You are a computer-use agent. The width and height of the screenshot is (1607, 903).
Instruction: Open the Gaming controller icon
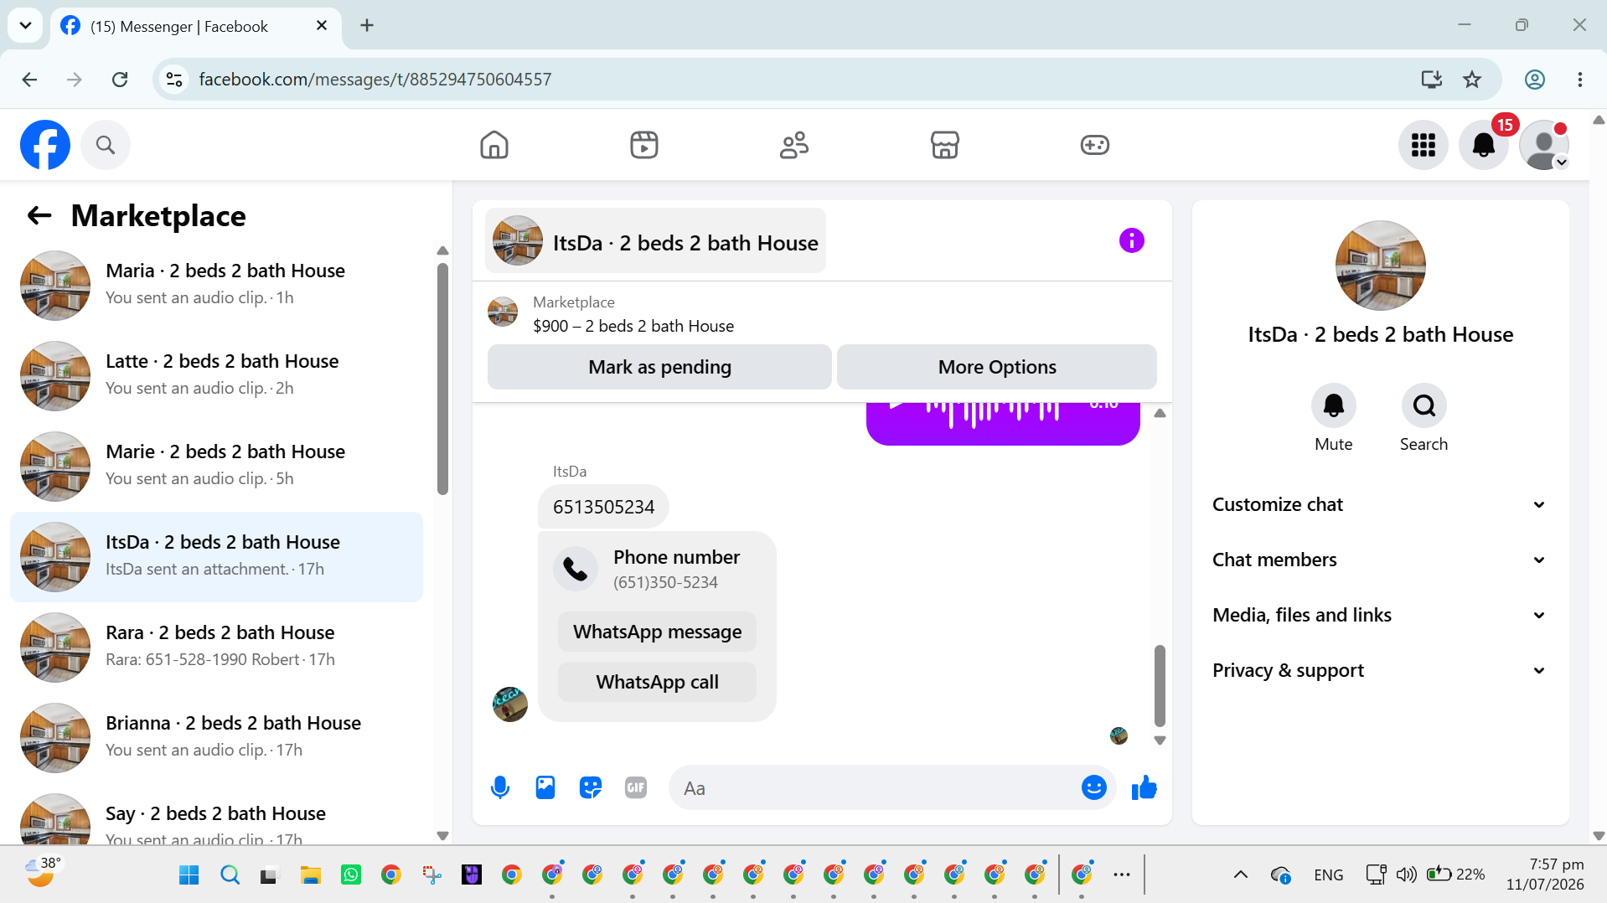[x=1095, y=145]
